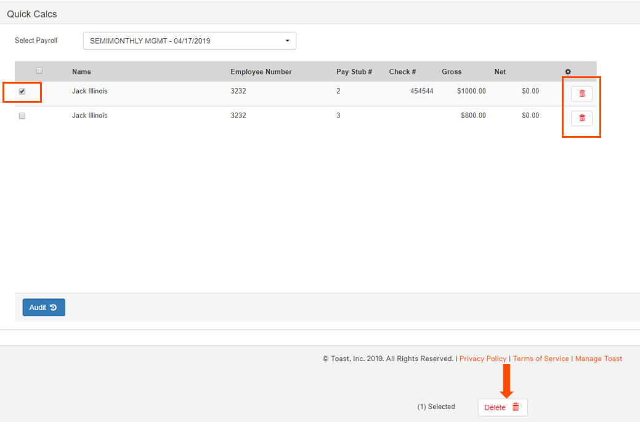Click the trash icon for pay stub 2
The width and height of the screenshot is (640, 422).
pyautogui.click(x=581, y=94)
